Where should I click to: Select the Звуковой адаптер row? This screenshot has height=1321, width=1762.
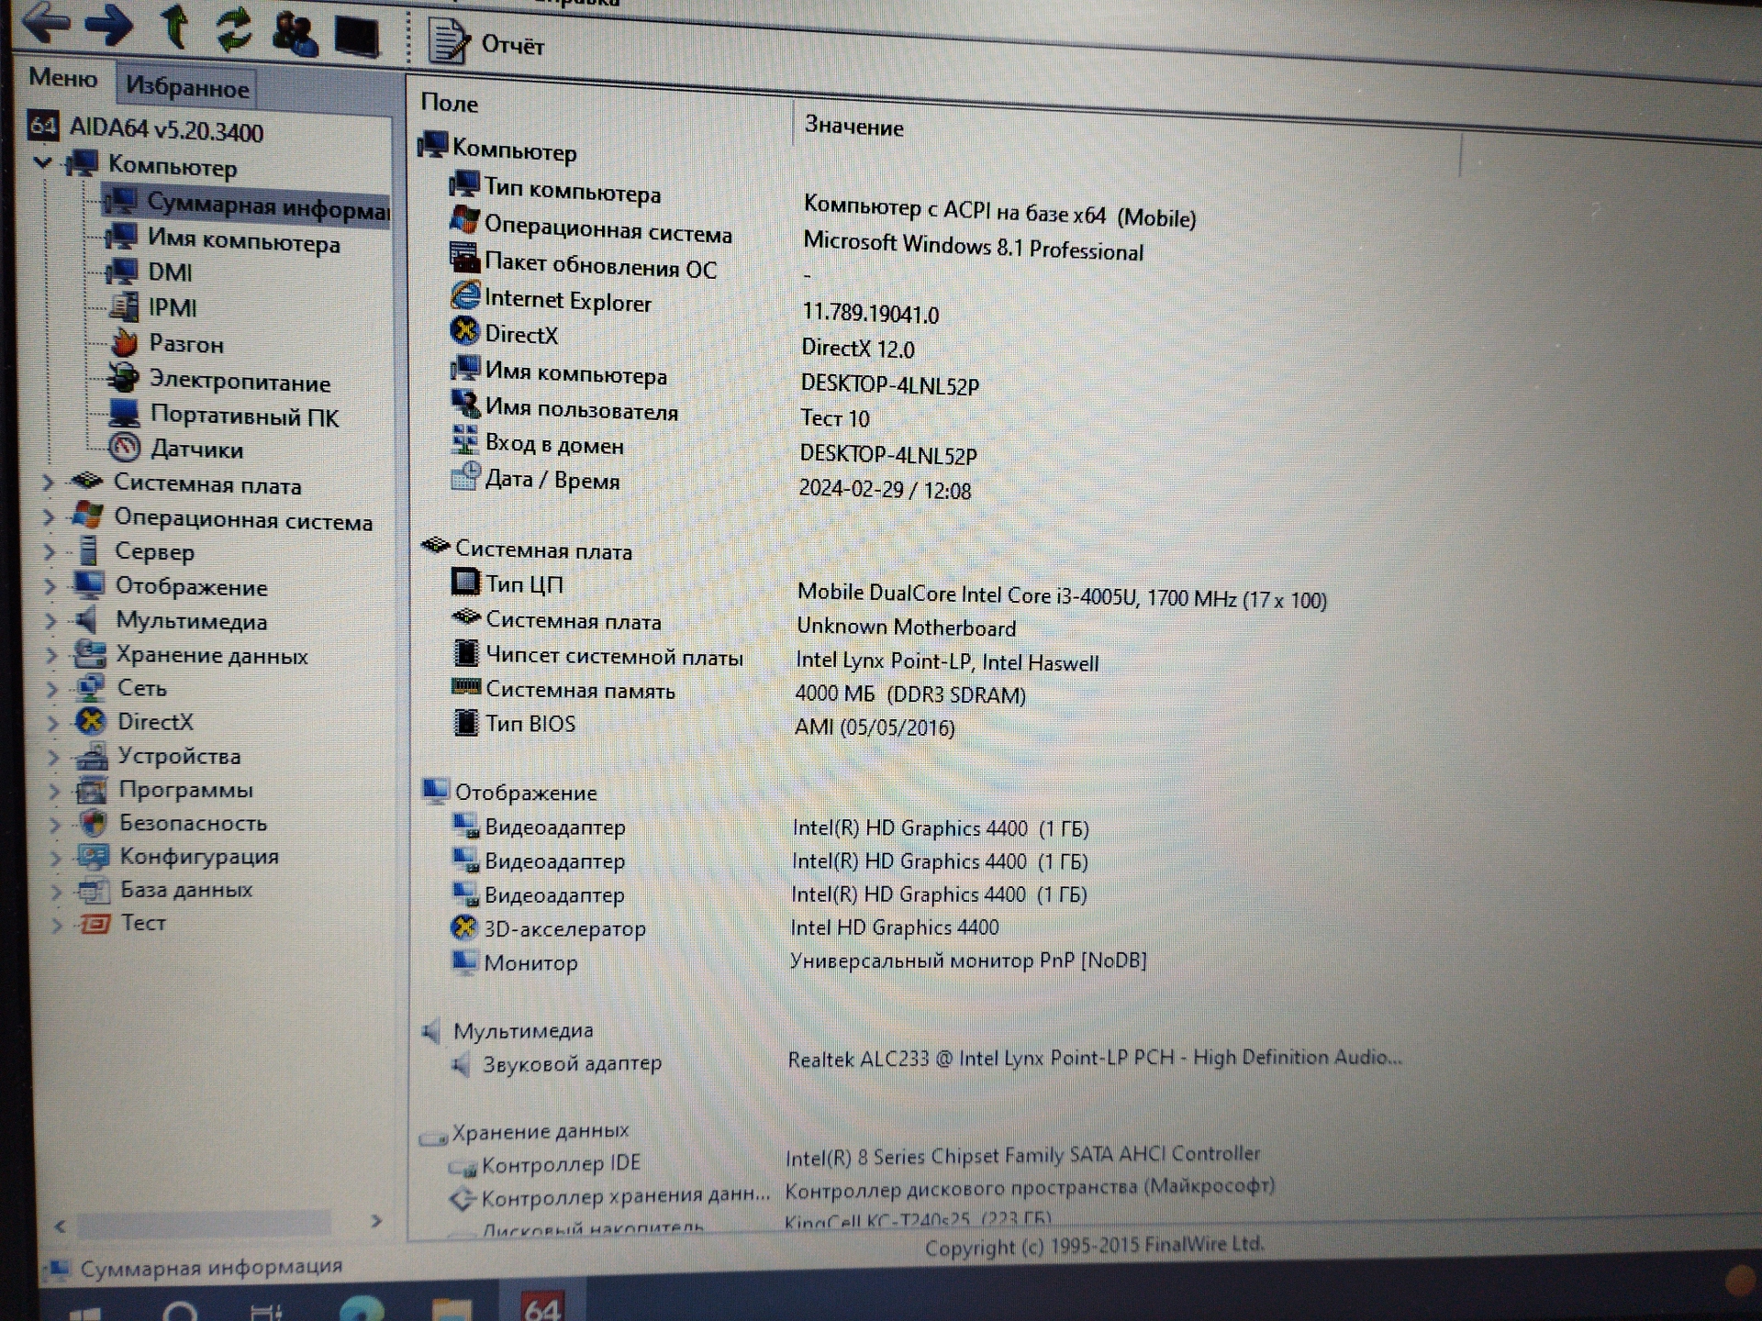(925, 1060)
